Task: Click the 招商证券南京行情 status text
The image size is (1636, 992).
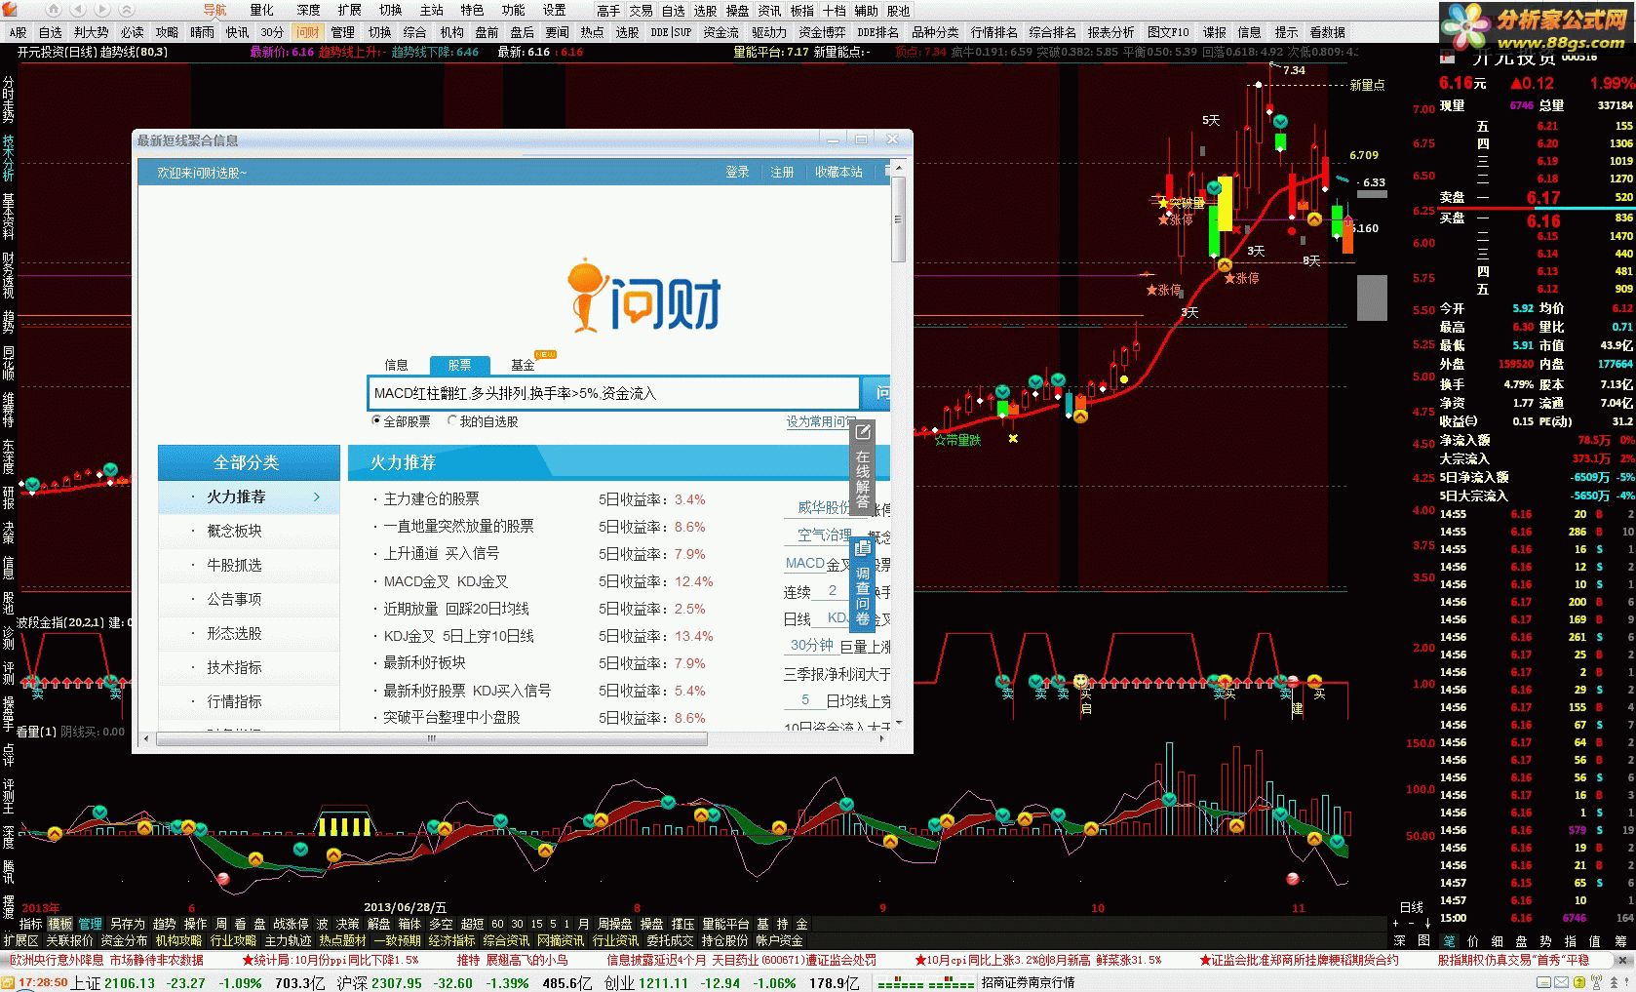Action: coord(1028,982)
